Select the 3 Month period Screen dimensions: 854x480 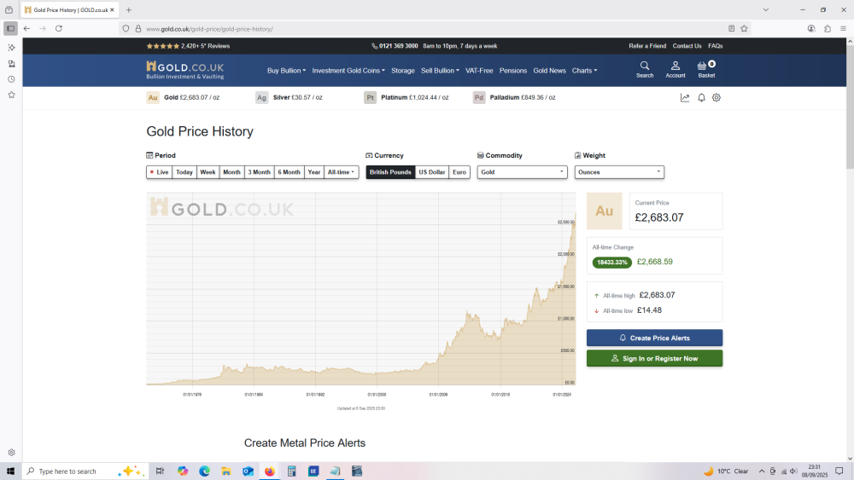click(x=260, y=172)
